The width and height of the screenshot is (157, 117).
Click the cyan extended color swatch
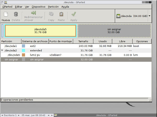point(24,51)
